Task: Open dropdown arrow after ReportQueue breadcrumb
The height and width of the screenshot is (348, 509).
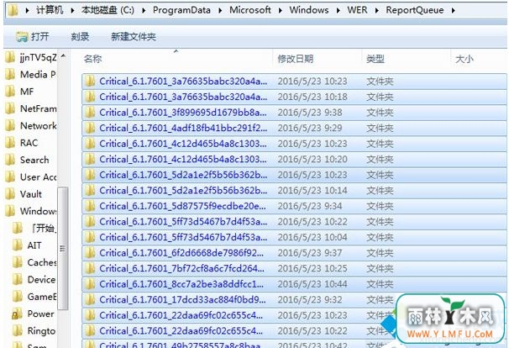Action: click(454, 11)
